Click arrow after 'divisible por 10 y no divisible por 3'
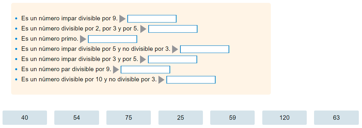The width and height of the screenshot is (362, 128). [x=161, y=80]
